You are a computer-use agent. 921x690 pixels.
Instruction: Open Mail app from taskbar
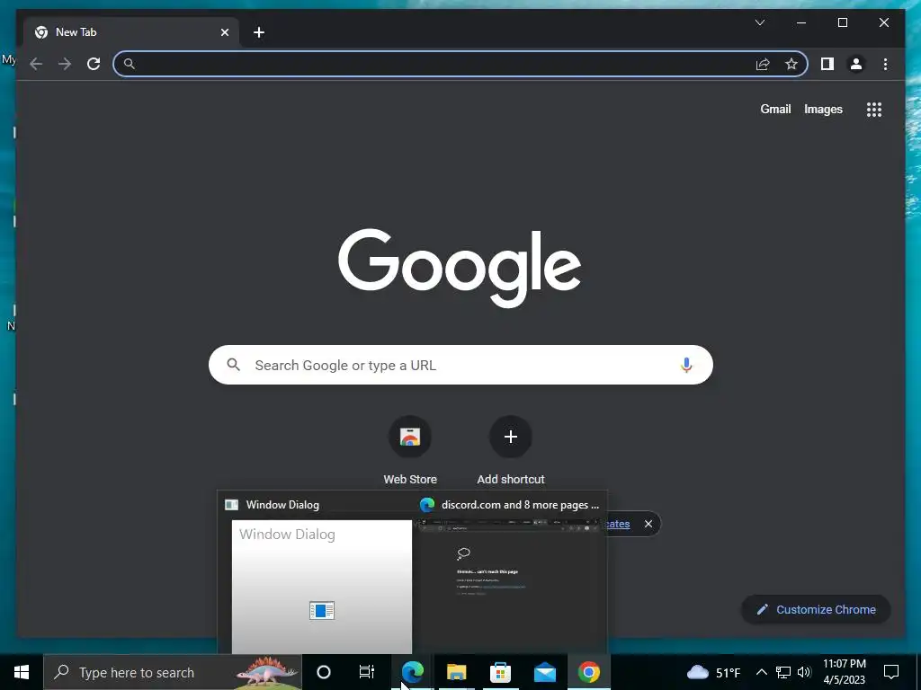544,672
